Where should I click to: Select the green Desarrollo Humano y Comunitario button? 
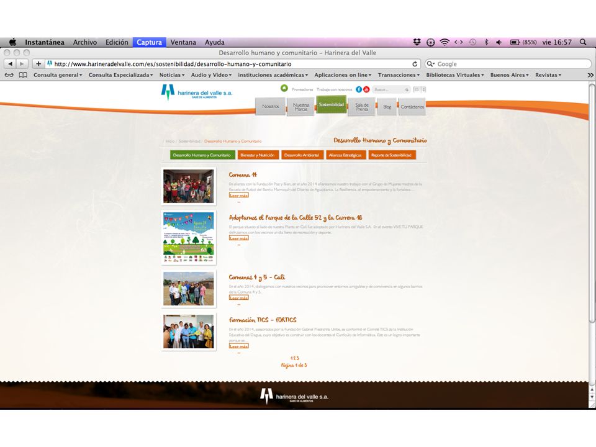(x=202, y=155)
